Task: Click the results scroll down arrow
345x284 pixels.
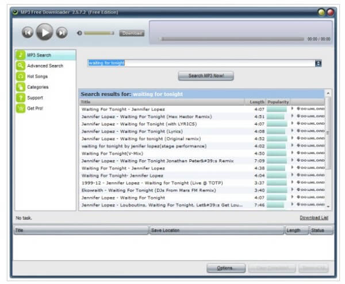Action: click(x=328, y=206)
